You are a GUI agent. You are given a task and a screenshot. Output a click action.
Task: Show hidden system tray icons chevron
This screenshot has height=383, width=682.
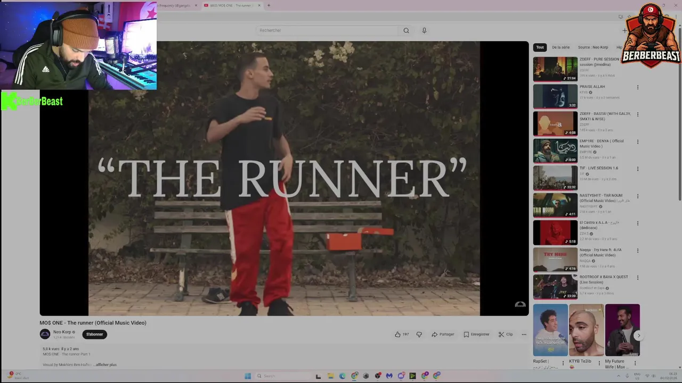(x=618, y=376)
